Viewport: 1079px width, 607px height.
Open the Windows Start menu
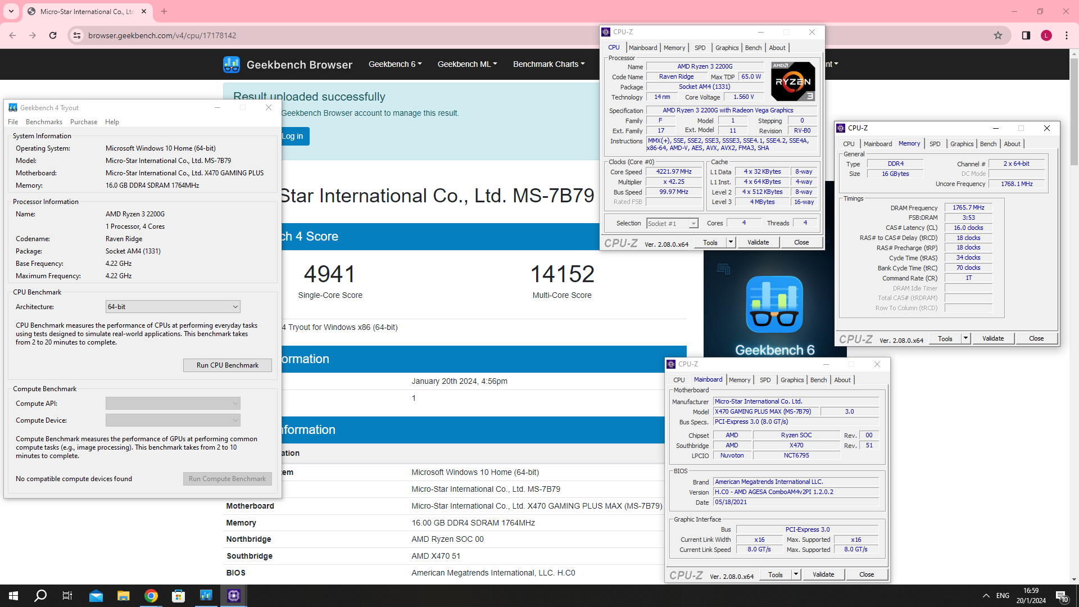(13, 596)
